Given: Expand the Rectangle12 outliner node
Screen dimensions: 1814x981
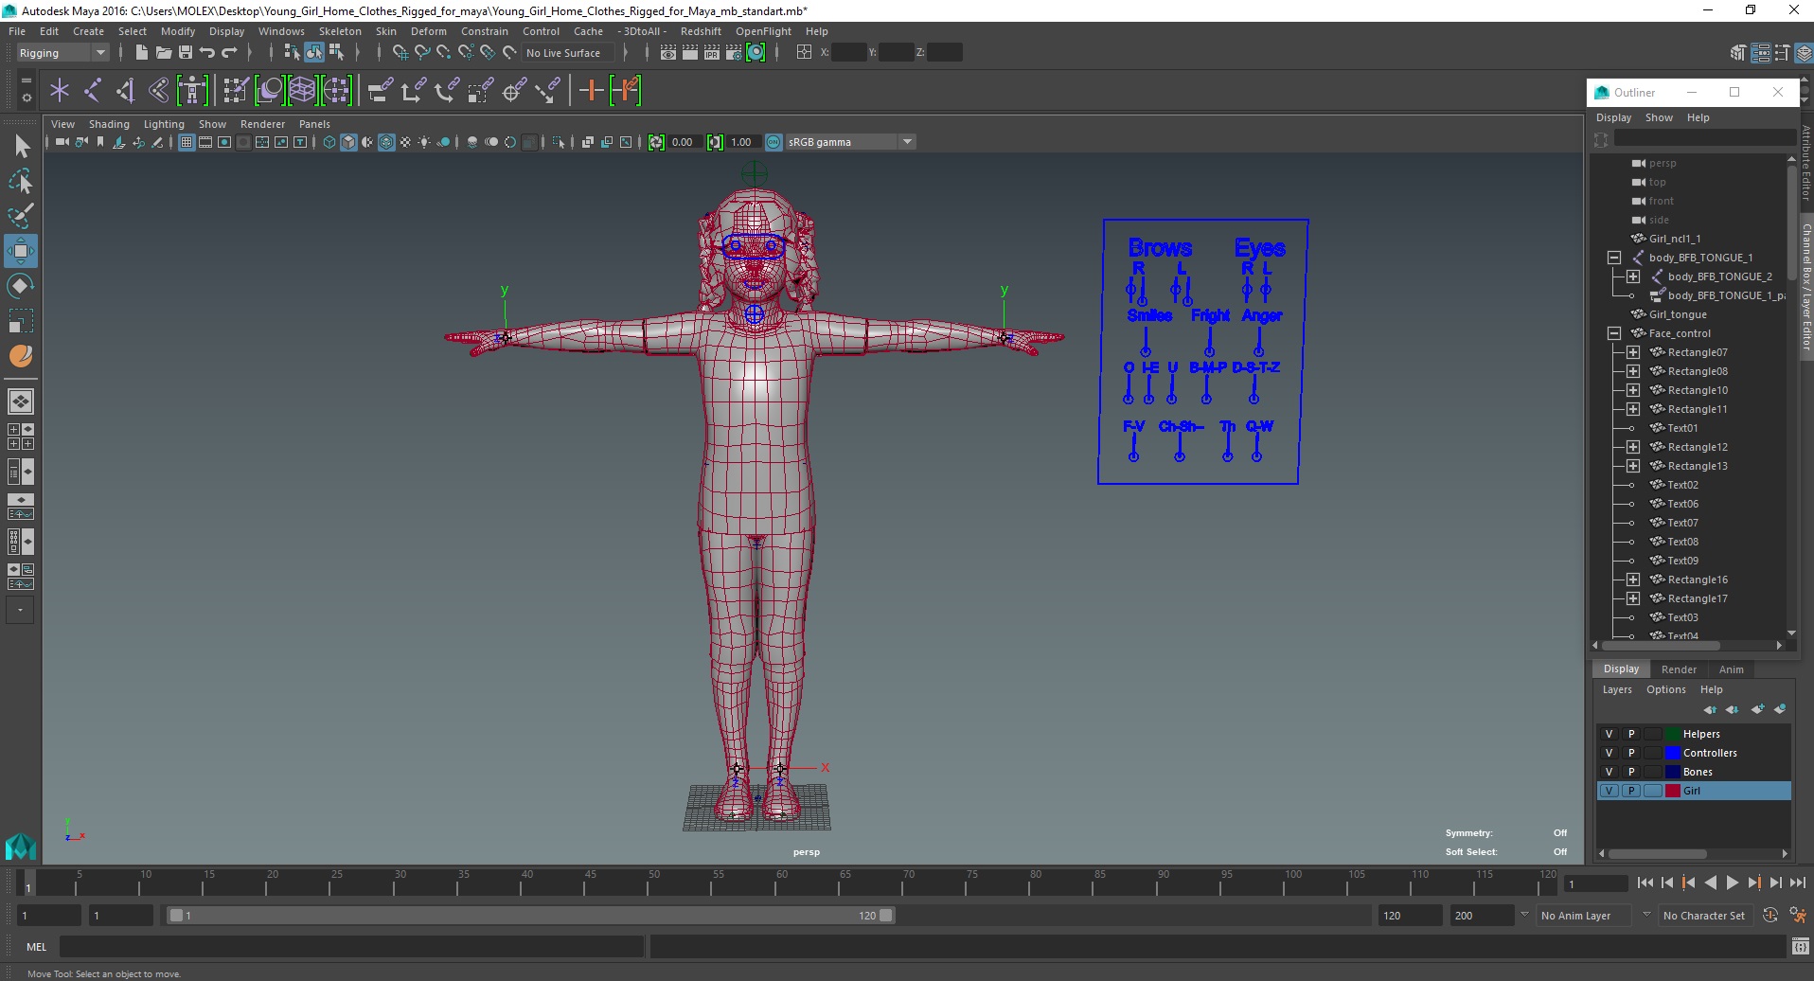Looking at the screenshot, I should [x=1633, y=447].
